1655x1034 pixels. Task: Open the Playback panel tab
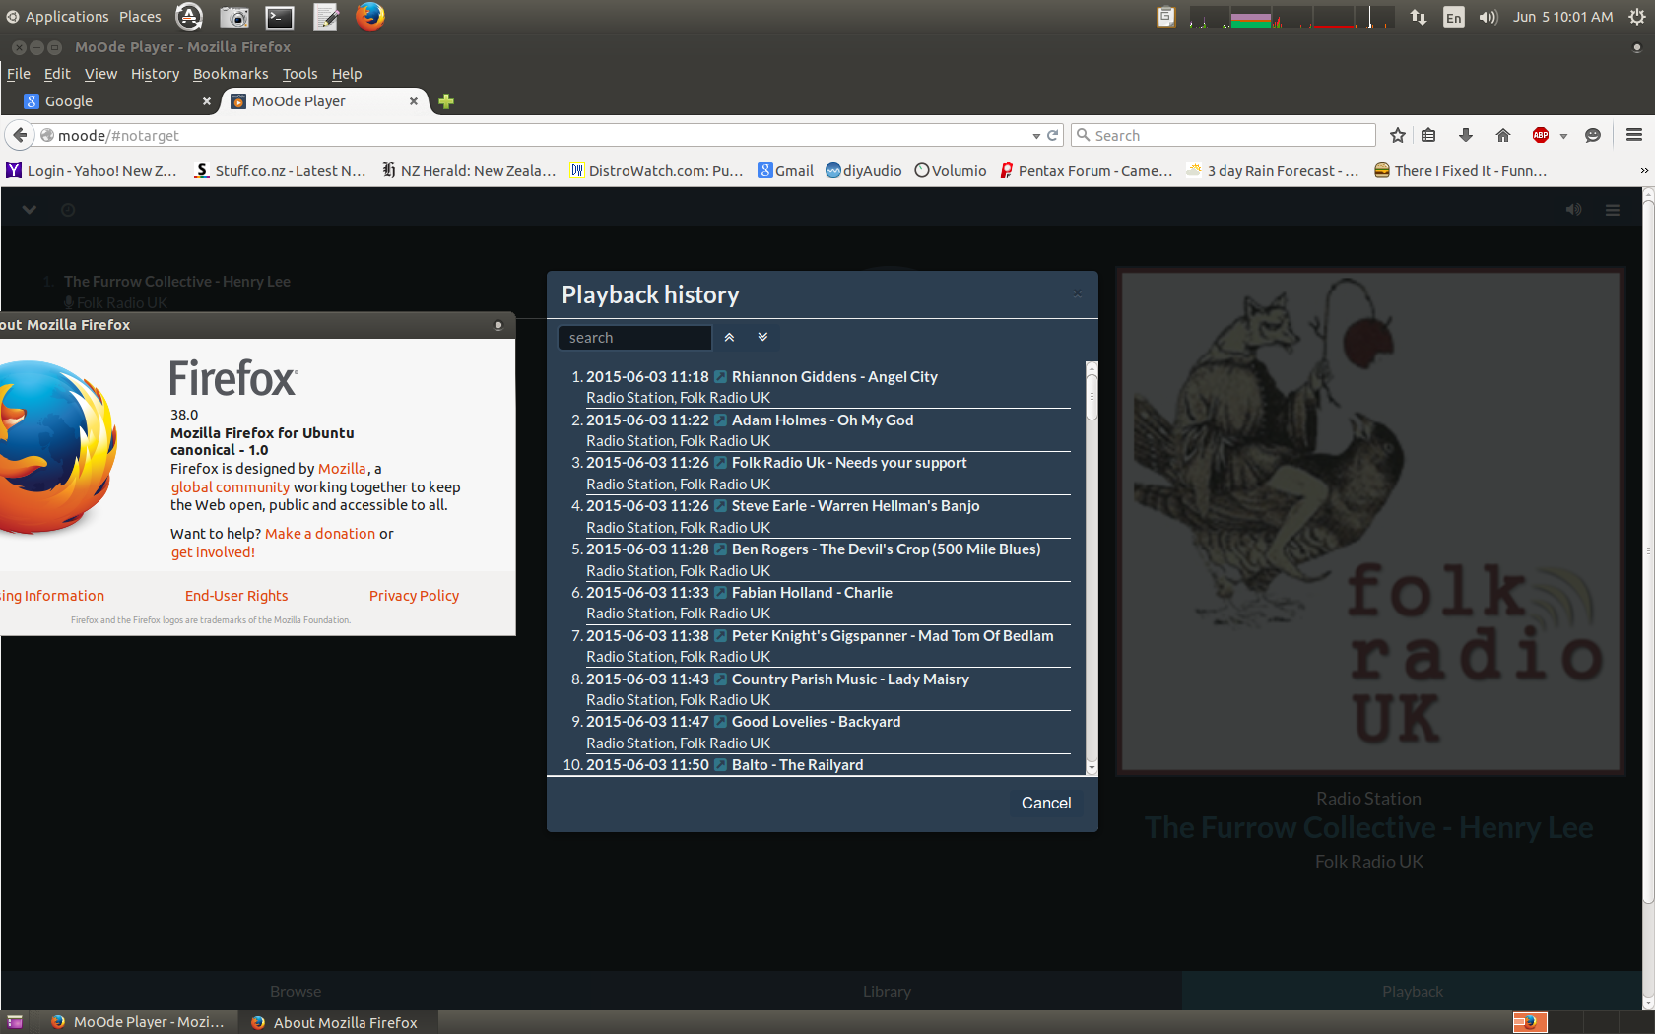(x=1412, y=992)
